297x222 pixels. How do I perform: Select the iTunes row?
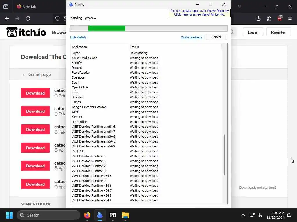[x=146, y=102]
